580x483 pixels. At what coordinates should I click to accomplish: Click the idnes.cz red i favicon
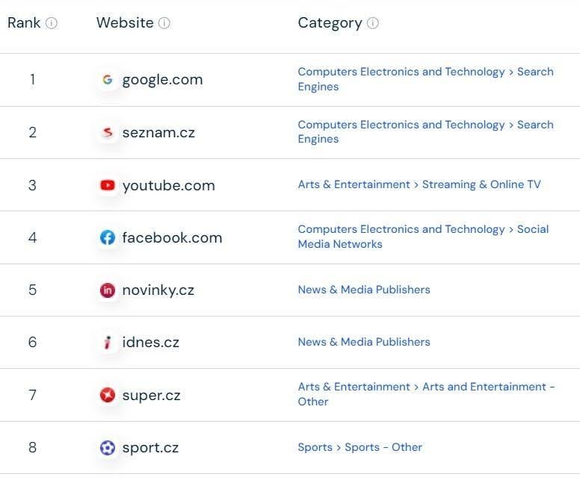pos(108,342)
